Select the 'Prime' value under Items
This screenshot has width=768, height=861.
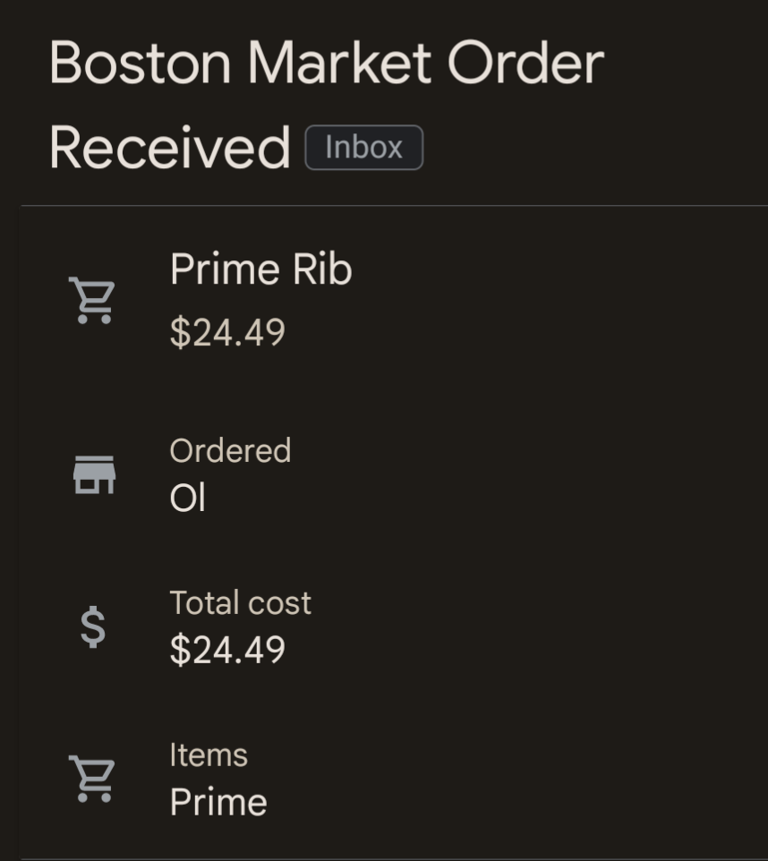coord(218,802)
